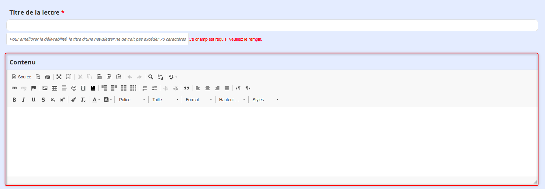This screenshot has width=545, height=189.
Task: Maximize the editor with the fullscreen icon
Action: (x=59, y=77)
